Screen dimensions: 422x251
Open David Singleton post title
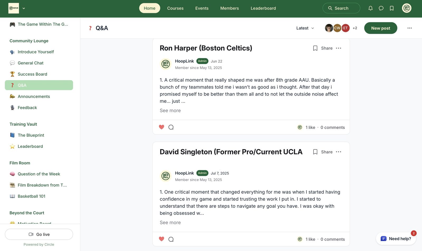coord(231,152)
